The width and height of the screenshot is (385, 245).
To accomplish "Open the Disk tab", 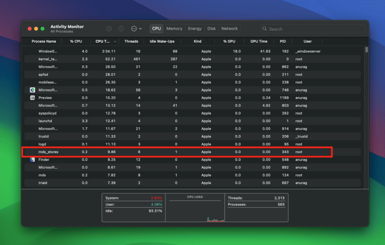I will point(212,29).
